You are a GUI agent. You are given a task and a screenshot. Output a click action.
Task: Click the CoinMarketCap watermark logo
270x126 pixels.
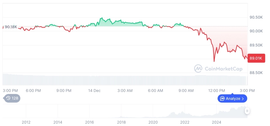[x=198, y=68]
